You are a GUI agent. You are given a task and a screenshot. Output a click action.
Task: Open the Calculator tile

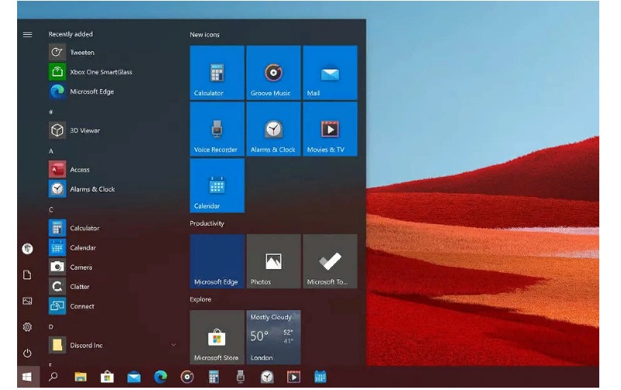click(217, 73)
